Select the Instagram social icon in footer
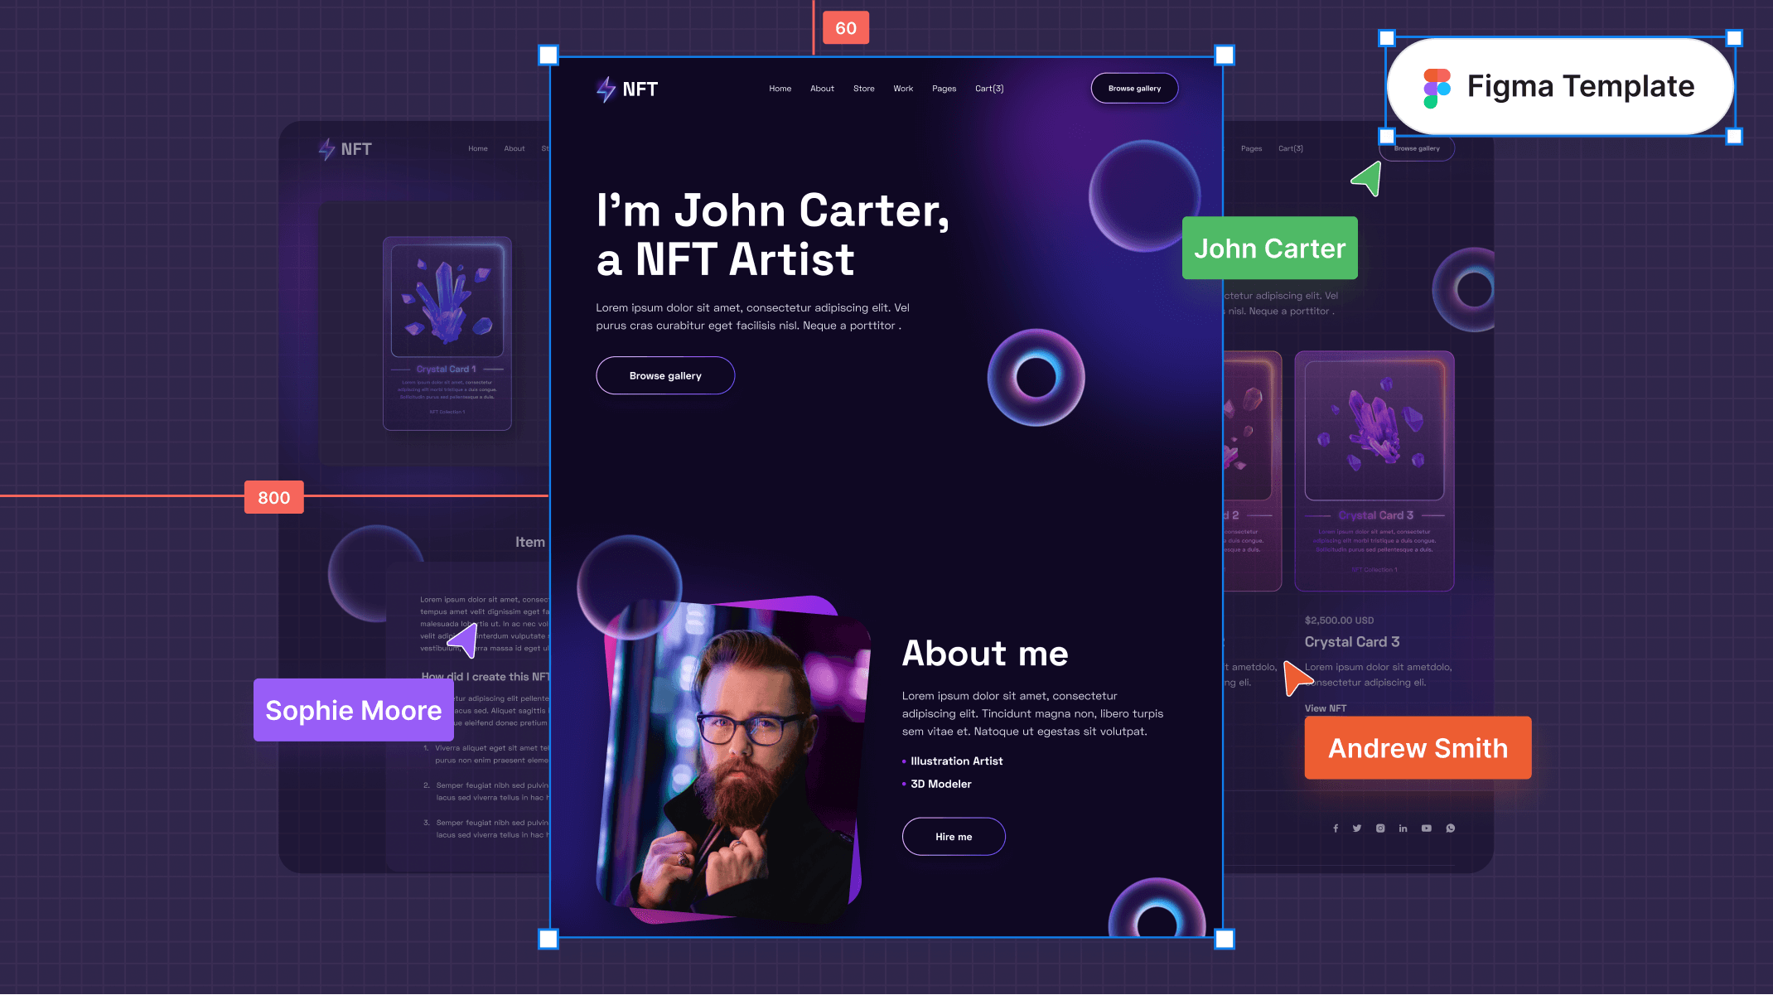This screenshot has width=1773, height=995. tap(1381, 828)
